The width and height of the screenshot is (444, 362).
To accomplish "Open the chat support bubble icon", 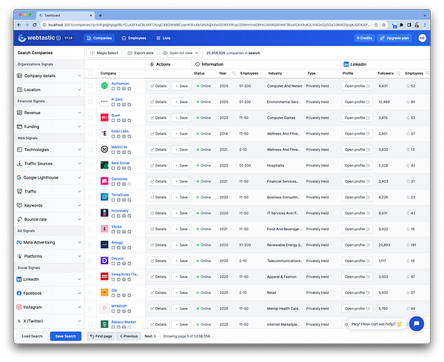I will click(x=417, y=324).
